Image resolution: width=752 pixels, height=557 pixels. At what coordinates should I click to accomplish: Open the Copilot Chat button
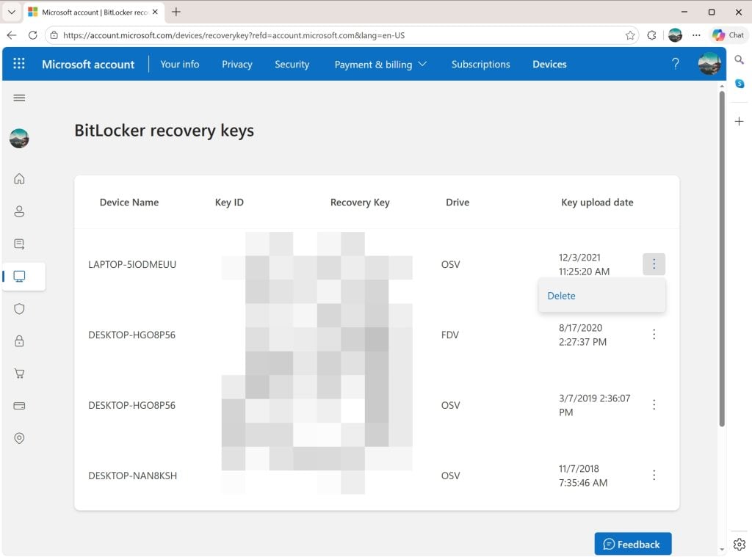click(728, 35)
